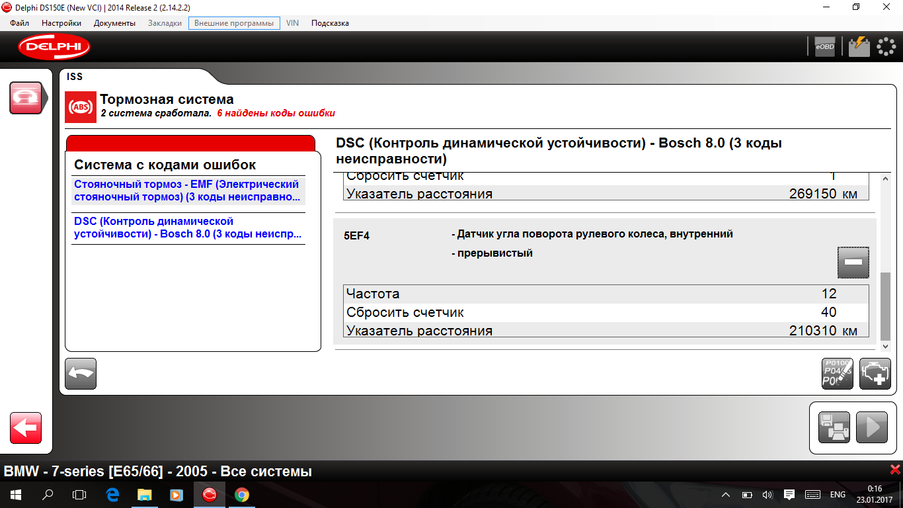This screenshot has width=903, height=508.
Task: Switch ENG input language
Action: (x=838, y=495)
